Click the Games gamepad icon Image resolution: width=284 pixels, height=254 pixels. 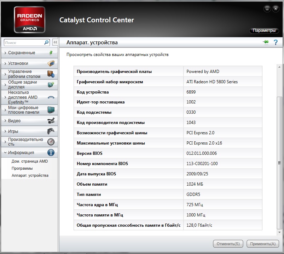51,131
